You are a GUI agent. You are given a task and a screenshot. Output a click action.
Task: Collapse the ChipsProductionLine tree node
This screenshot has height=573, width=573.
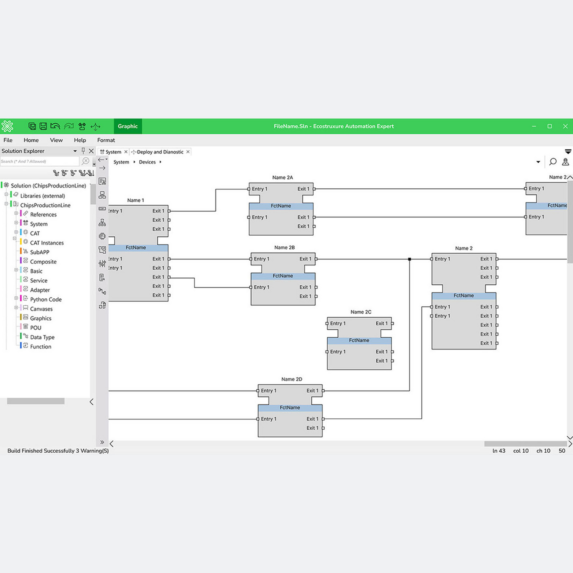6,204
